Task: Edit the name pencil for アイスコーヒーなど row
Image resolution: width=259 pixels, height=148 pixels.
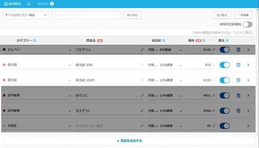Action: (x=142, y=126)
